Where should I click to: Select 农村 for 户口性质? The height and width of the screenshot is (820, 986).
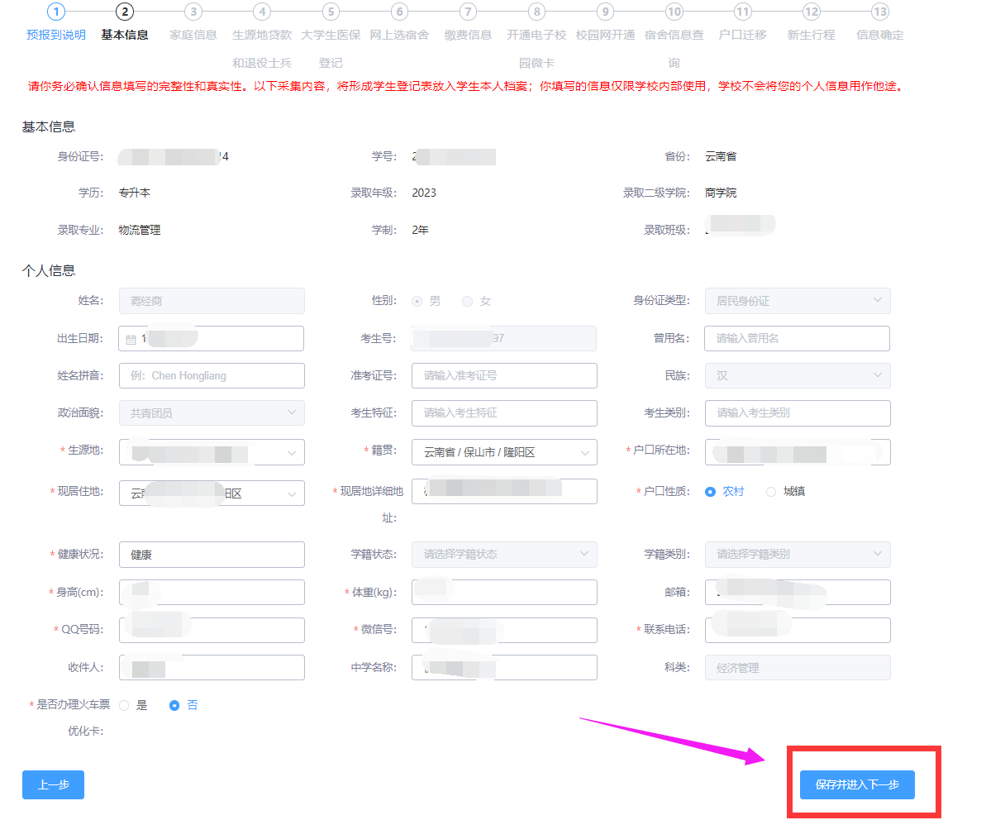tap(710, 492)
